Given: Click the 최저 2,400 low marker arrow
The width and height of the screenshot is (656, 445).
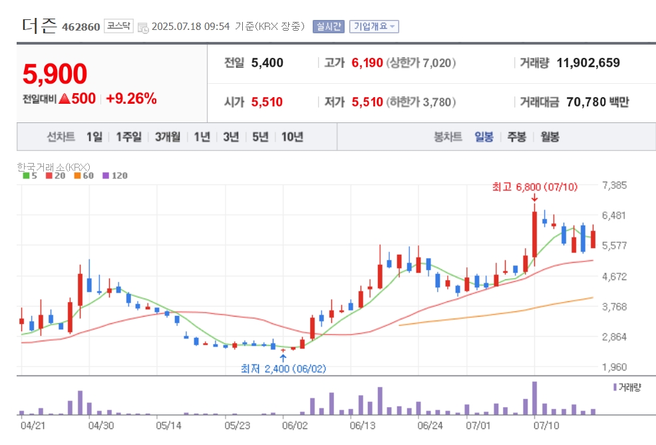Looking at the screenshot, I should point(283,358).
